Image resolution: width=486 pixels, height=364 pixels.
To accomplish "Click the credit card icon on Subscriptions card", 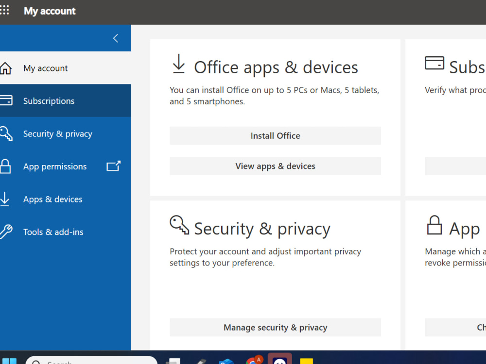I will [x=434, y=63].
